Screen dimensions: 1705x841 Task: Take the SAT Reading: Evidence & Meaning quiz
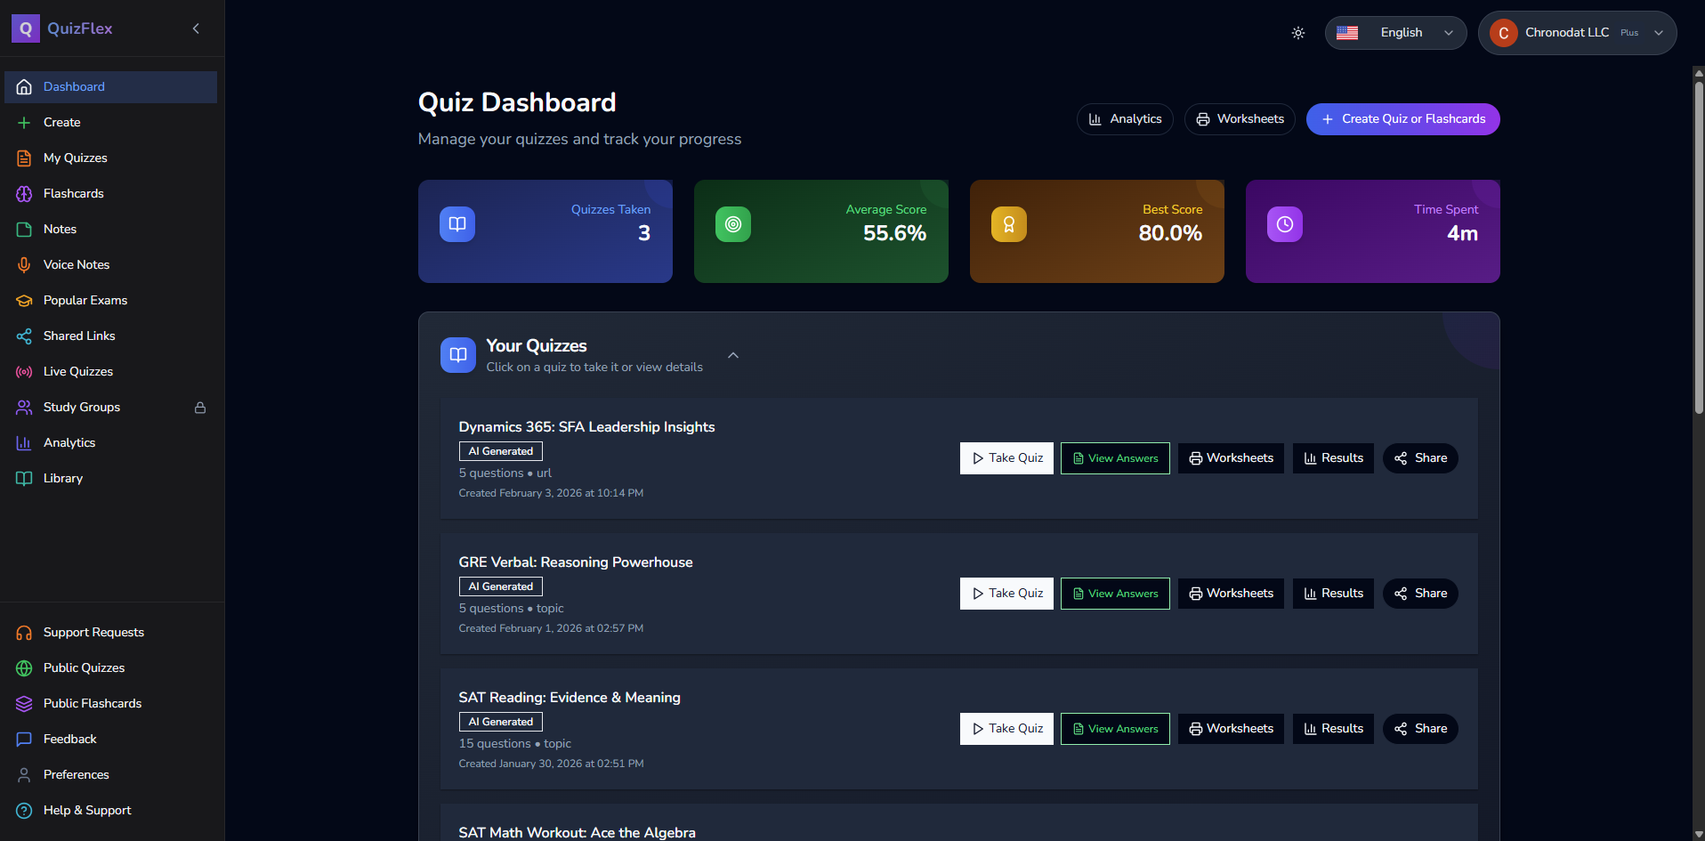pyautogui.click(x=1006, y=728)
